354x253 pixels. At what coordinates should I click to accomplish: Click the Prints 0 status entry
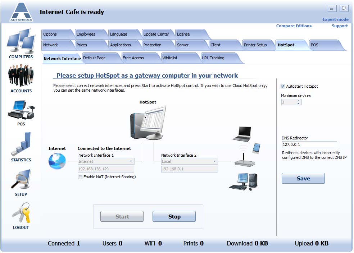click(194, 243)
